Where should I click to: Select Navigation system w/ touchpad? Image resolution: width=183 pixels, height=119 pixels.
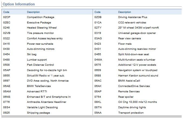pyautogui.click(x=138, y=70)
